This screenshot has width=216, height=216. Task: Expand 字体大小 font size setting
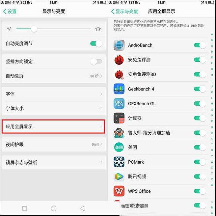click(54, 108)
